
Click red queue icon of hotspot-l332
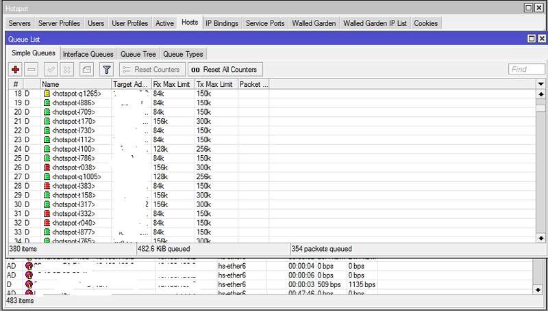(x=47, y=214)
